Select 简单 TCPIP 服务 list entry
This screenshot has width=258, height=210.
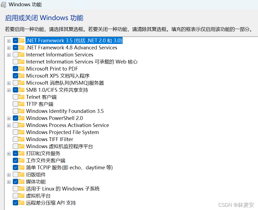[69, 168]
